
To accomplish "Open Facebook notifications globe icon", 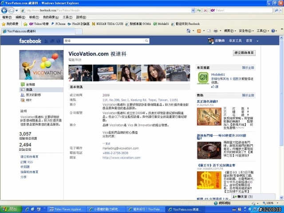I will [58, 41].
